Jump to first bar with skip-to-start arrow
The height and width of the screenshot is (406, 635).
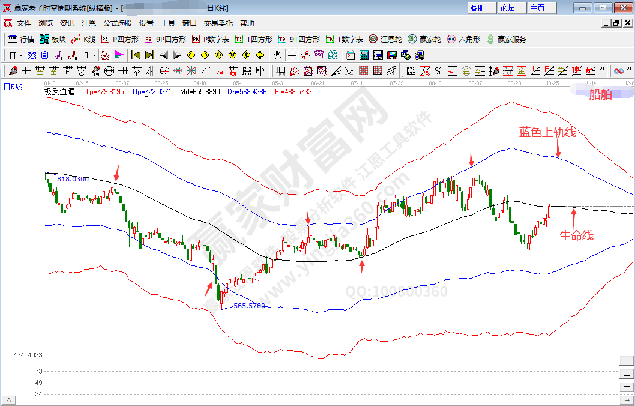[136, 55]
